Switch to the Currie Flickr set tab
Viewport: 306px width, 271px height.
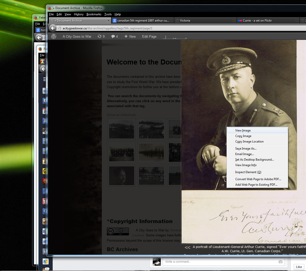coord(257,21)
